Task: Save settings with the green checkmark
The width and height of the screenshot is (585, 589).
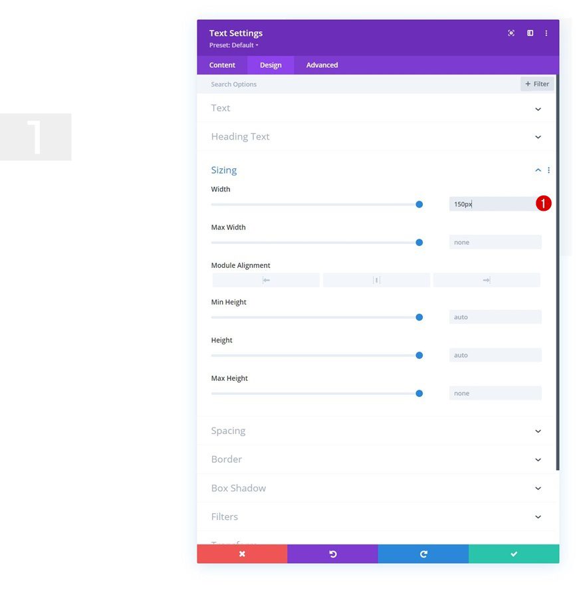Action: tap(513, 553)
